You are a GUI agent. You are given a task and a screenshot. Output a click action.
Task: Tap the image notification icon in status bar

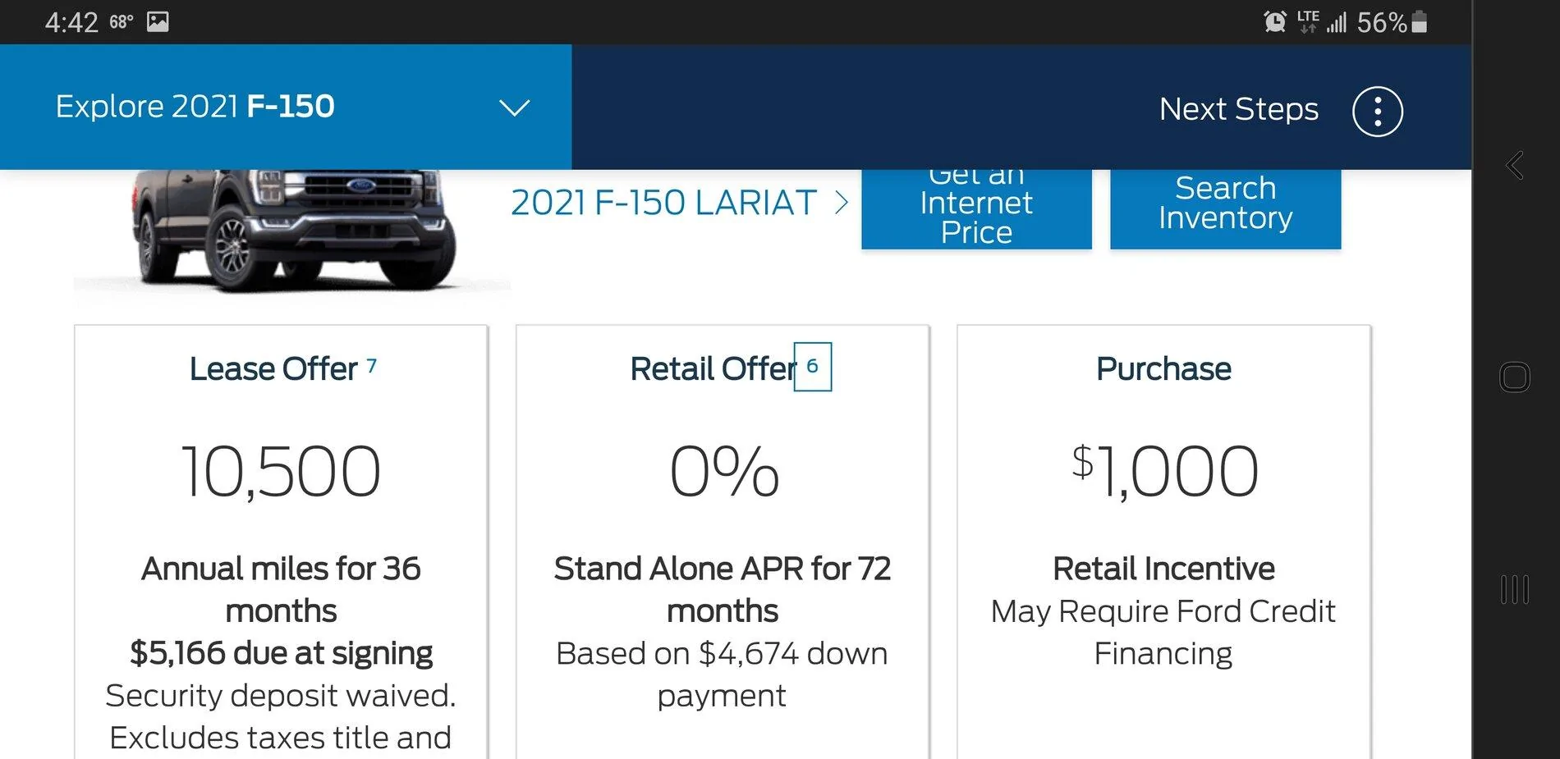coord(158,22)
